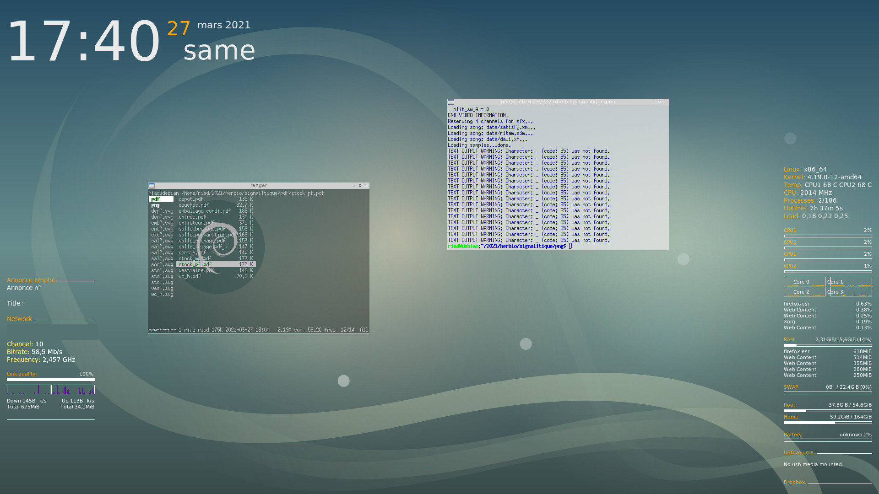Select ves~.svg in ranger left column
The height and width of the screenshot is (494, 879).
tap(162, 288)
